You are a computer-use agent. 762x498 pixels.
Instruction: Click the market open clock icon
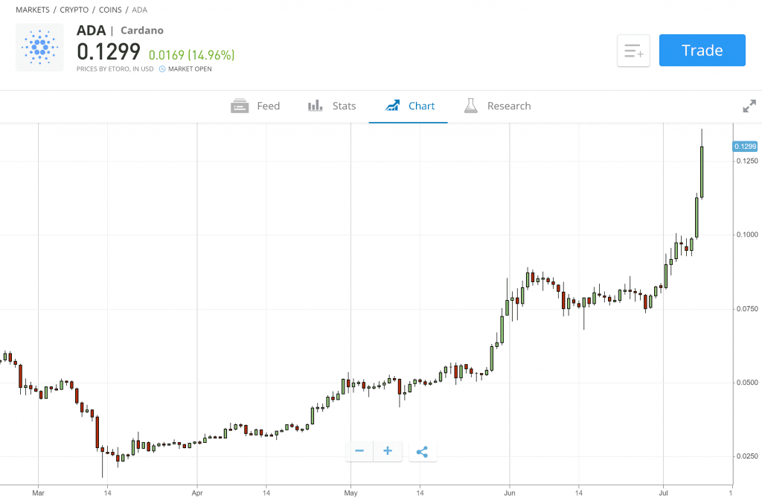pyautogui.click(x=161, y=69)
